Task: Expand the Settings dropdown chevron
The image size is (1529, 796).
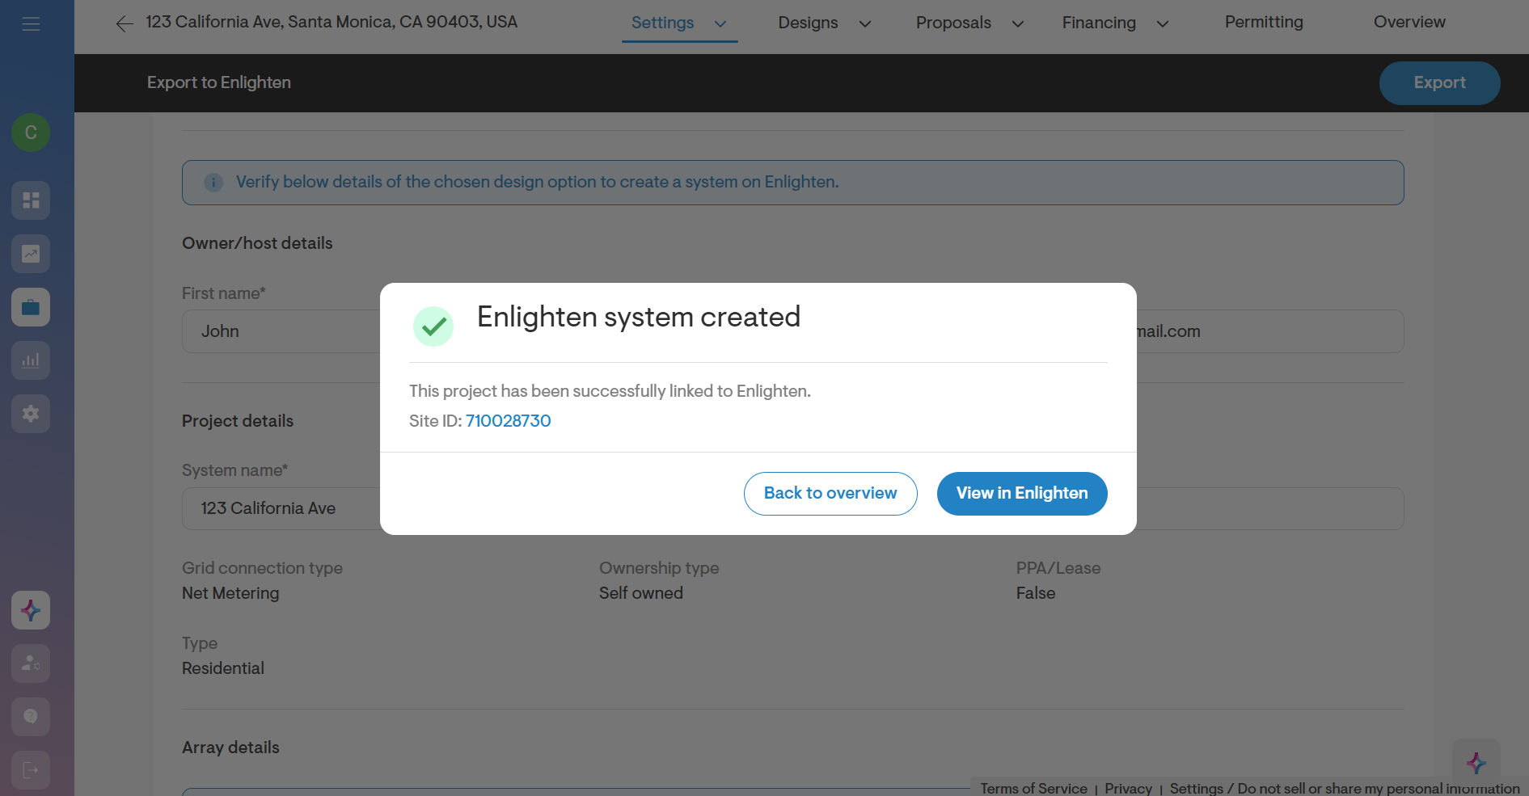Action: (720, 23)
